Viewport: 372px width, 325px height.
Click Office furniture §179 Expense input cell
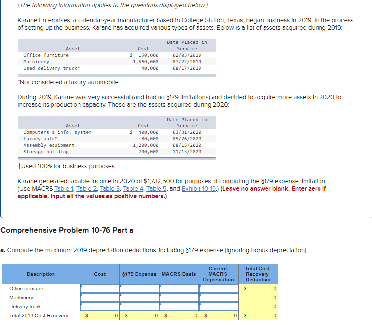[x=139, y=289]
